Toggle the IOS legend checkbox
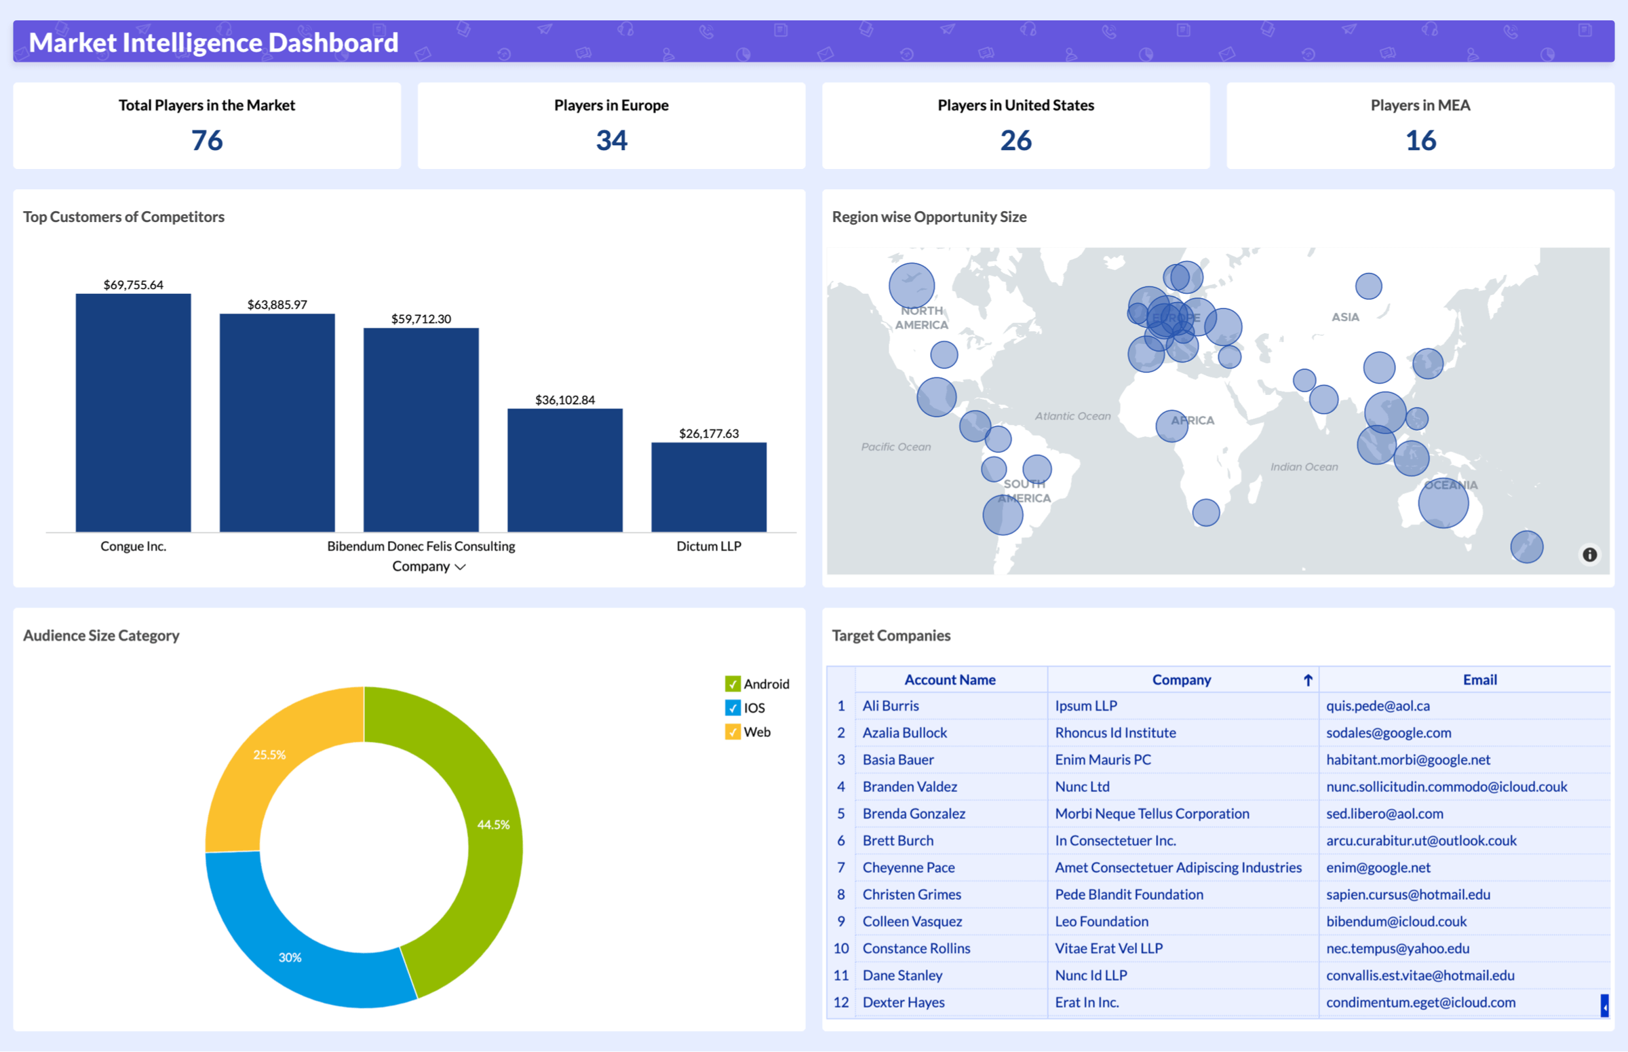The image size is (1628, 1052). (733, 708)
